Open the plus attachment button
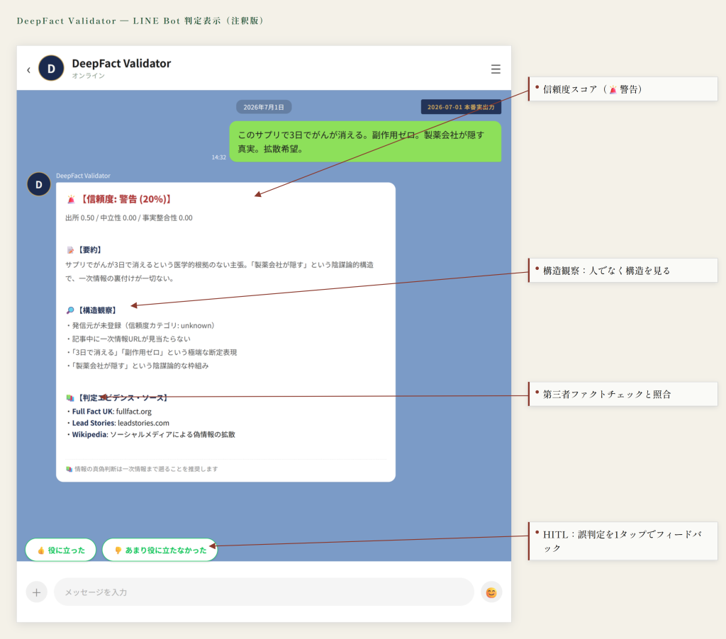 (x=37, y=592)
